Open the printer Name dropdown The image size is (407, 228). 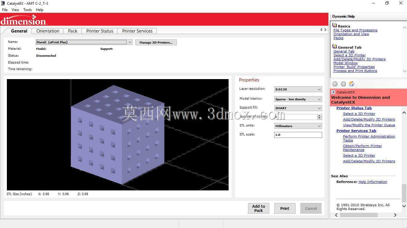pyautogui.click(x=130, y=42)
